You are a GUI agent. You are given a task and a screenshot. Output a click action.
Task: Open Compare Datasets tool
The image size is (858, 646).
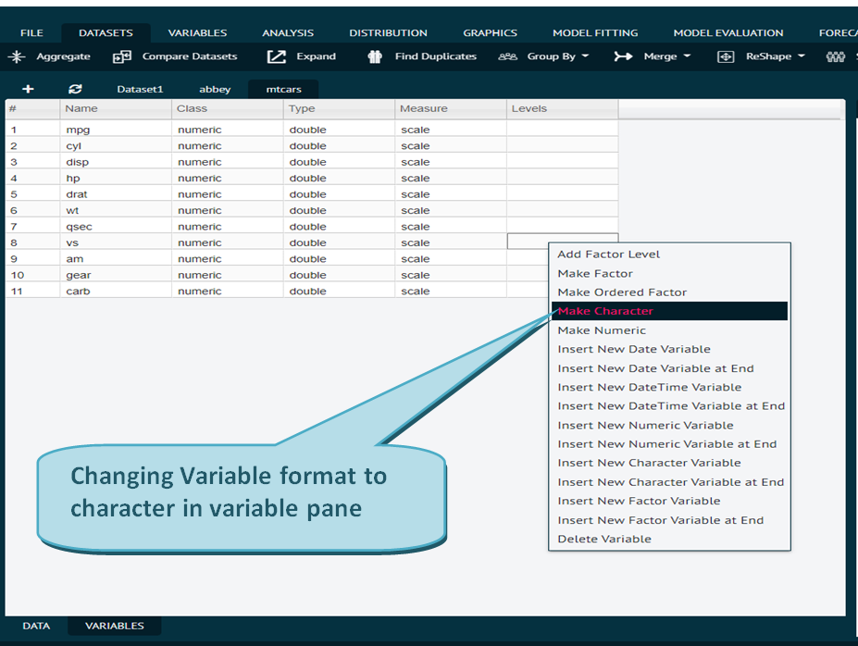pyautogui.click(x=121, y=56)
